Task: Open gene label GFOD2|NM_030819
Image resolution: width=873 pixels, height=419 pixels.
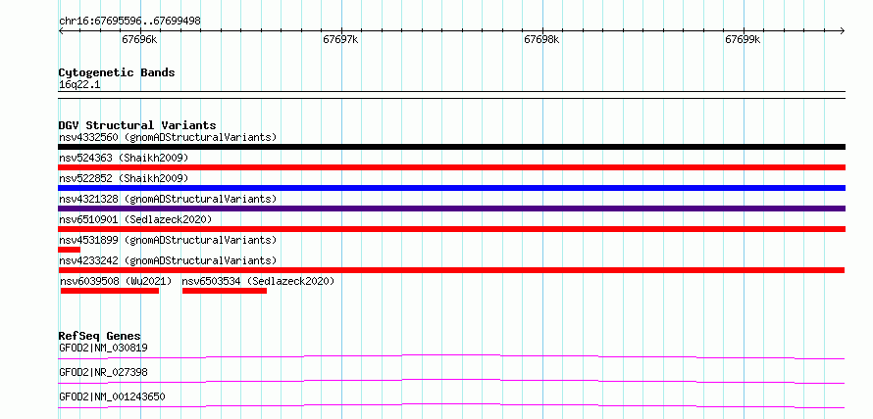Action: [103, 348]
